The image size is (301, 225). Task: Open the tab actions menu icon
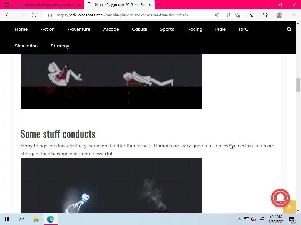[7, 5]
